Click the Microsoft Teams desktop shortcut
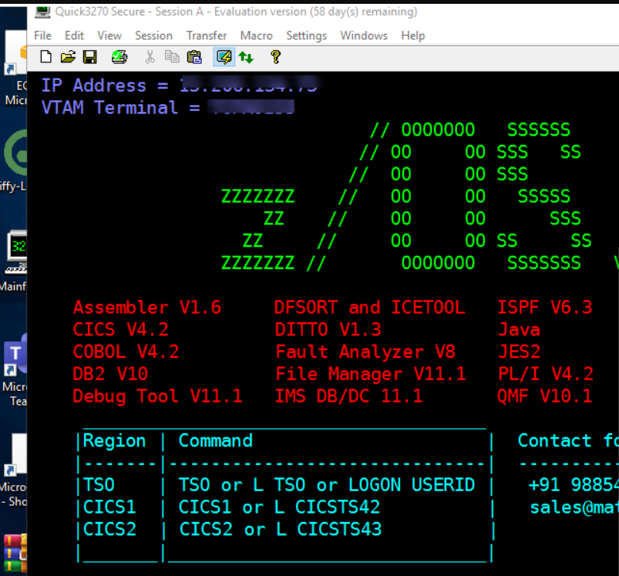Screen dimensions: 619x576 click(15, 371)
